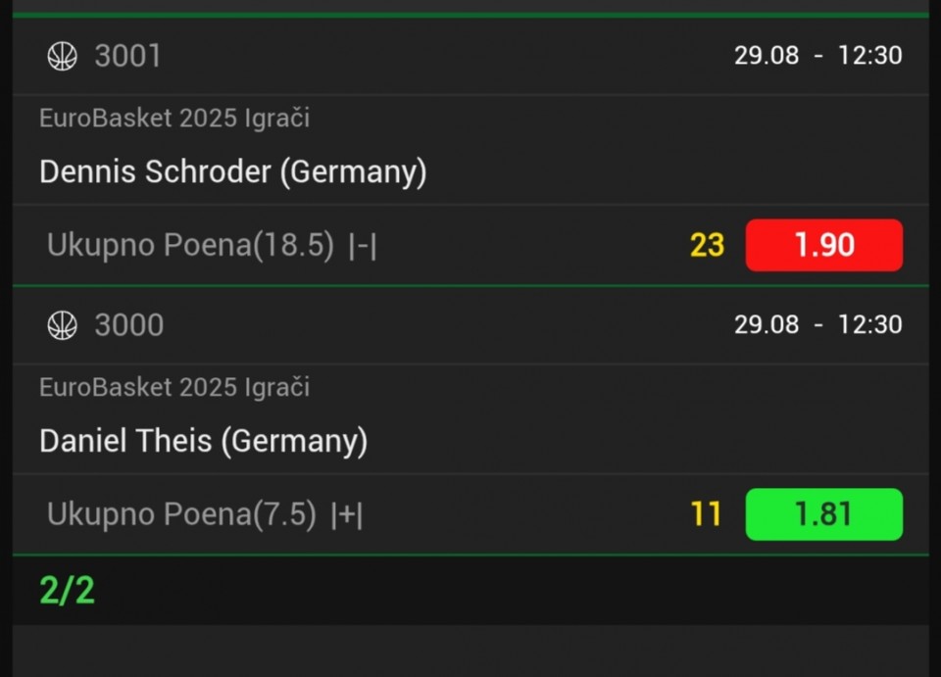Click the basketball icon next to 3000
The image size is (941, 677).
[x=63, y=325]
